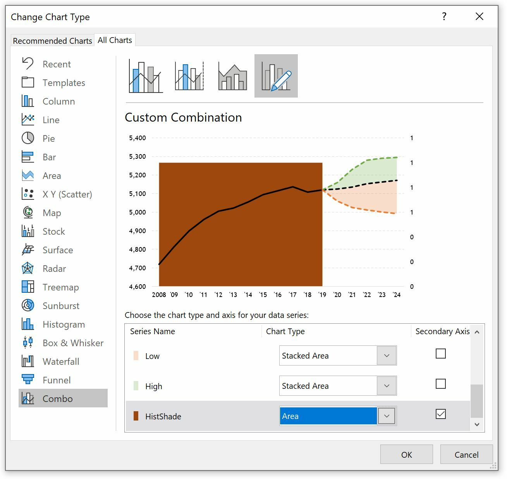Select the Stacked Area-Clustered Column combo subtype

click(232, 76)
